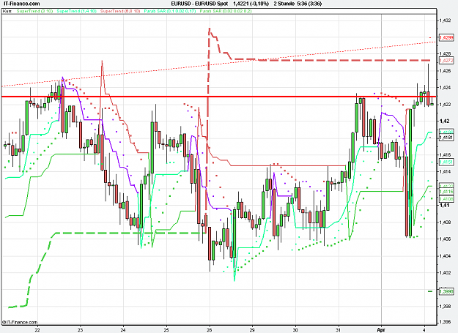Click the 23 date axis label
This screenshot has width=458, height=333.
point(81,330)
